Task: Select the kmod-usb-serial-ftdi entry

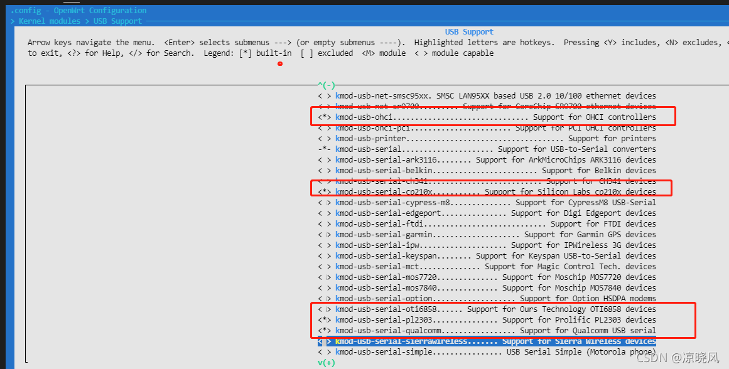Action: pyautogui.click(x=487, y=224)
